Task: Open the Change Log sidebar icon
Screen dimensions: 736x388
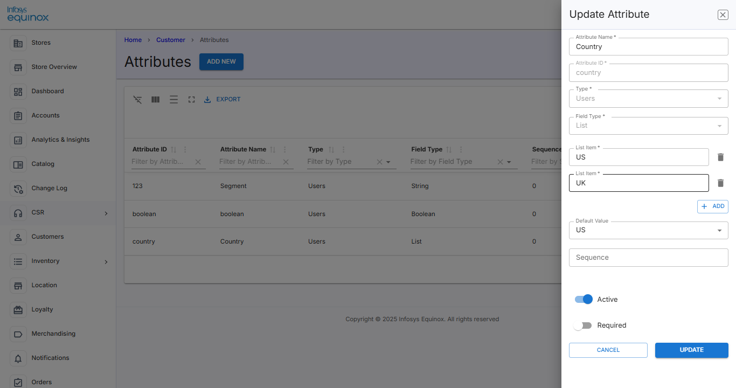Action: (18, 189)
